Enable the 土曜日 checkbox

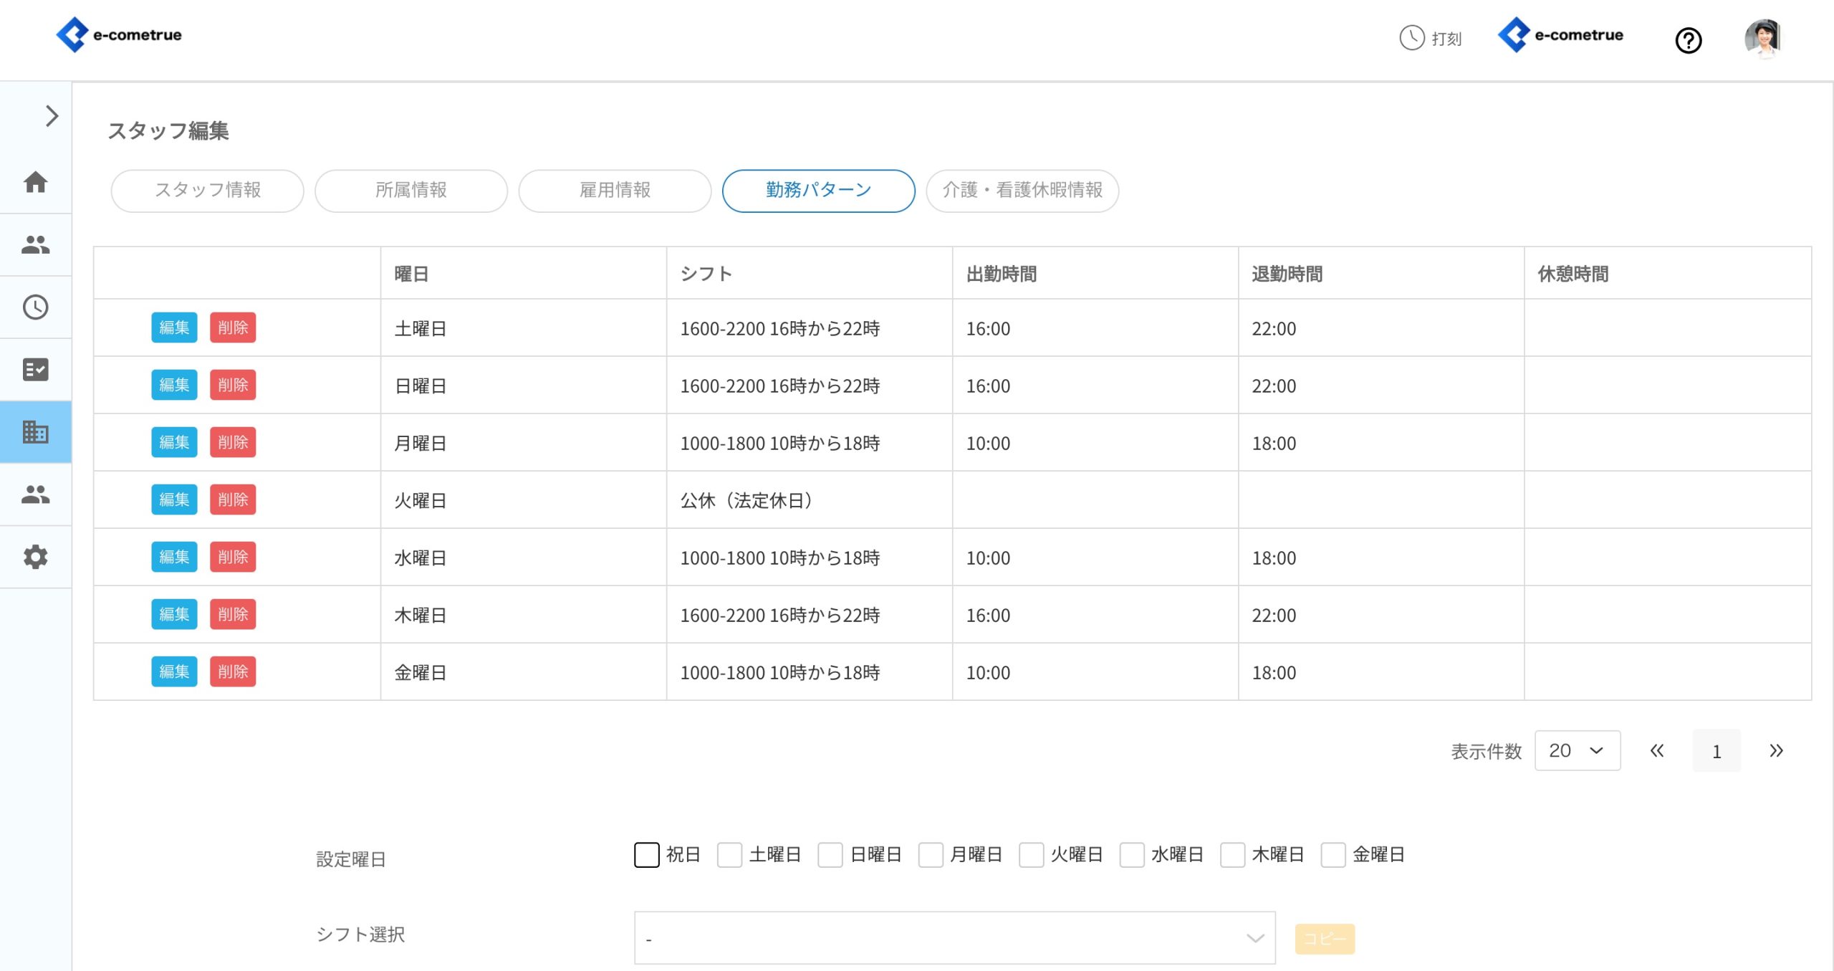(x=729, y=854)
